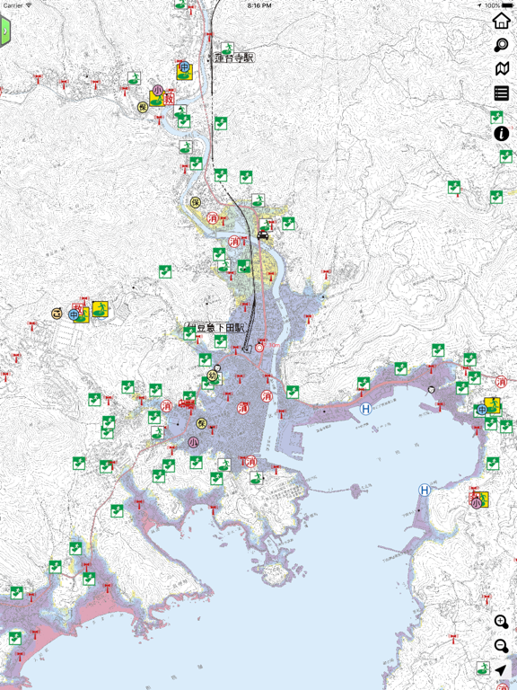This screenshot has width=517, height=690.
Task: Zoom out with the minus magnifier
Action: point(501,646)
